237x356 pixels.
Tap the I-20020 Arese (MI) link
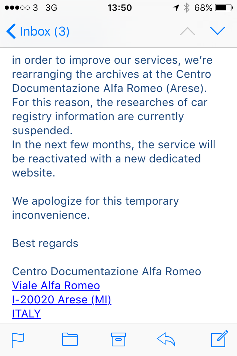point(62,300)
